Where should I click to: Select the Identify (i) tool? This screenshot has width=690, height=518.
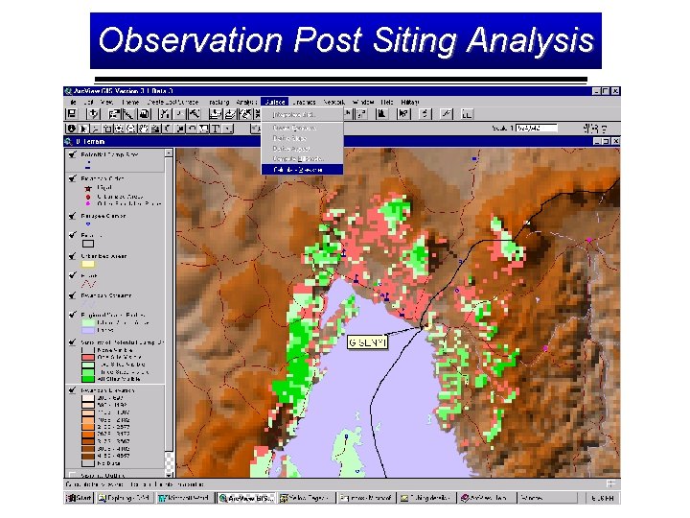click(x=71, y=129)
